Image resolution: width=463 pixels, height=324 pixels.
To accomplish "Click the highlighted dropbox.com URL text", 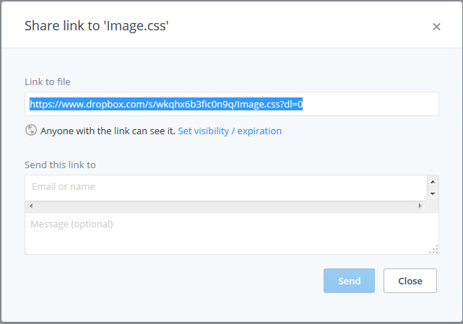I will [x=166, y=104].
